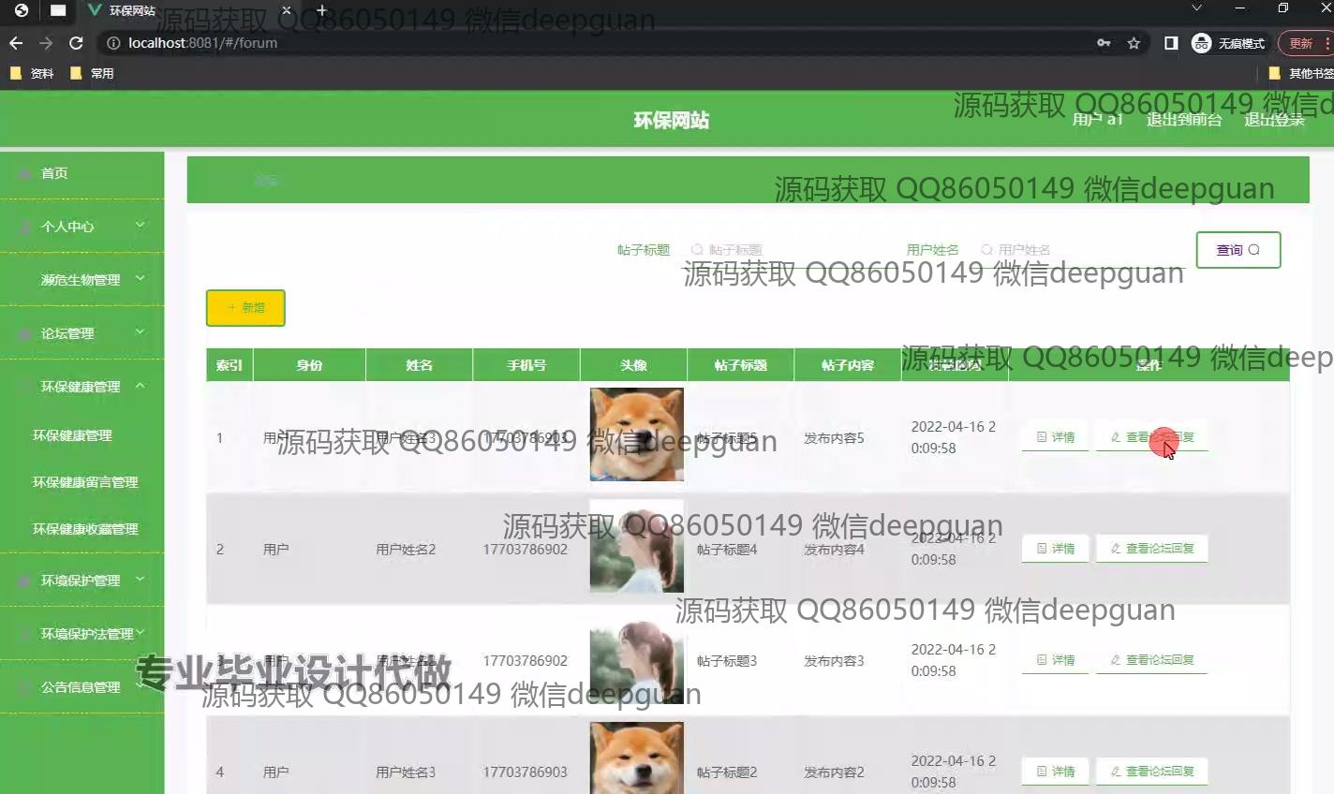Click the 头像 column header
The width and height of the screenshot is (1334, 794).
[633, 365]
